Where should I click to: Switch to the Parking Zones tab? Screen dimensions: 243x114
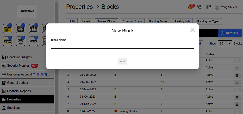coord(158,21)
